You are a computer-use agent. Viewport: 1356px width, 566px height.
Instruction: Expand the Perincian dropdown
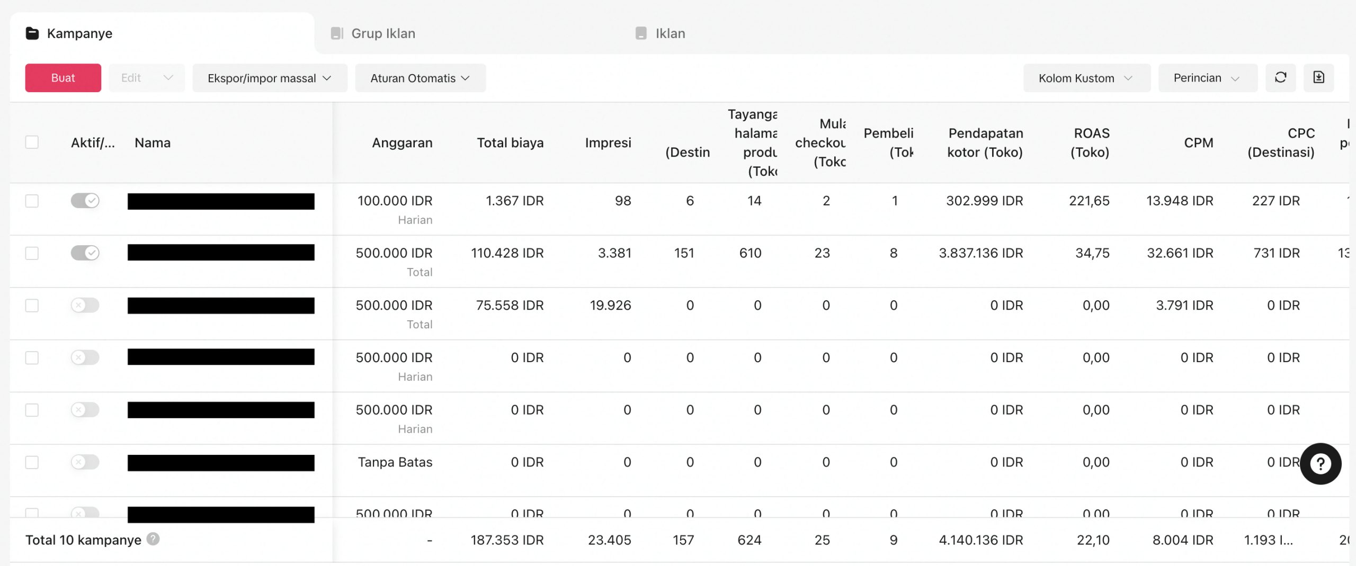(x=1207, y=78)
